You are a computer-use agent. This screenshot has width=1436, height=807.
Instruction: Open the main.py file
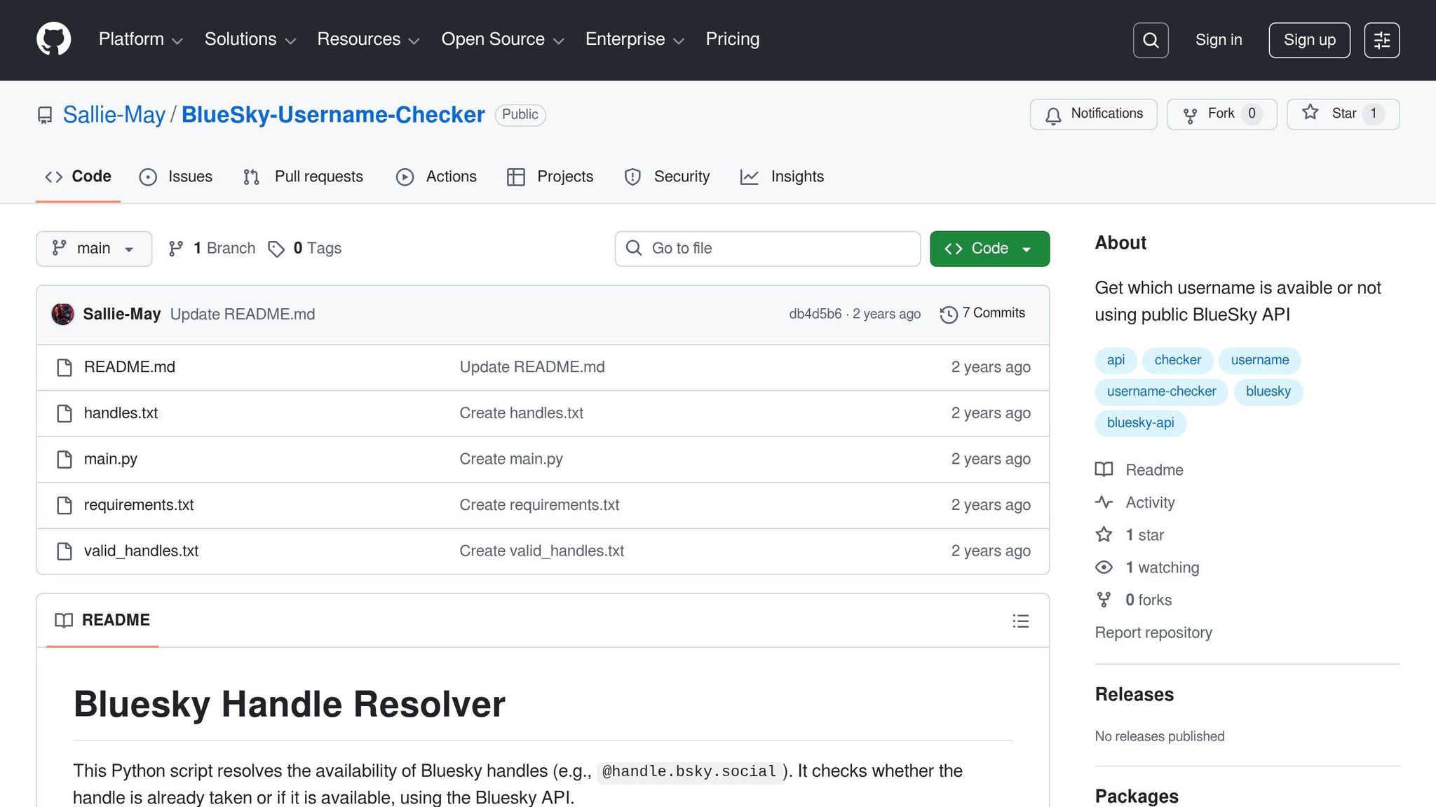pyautogui.click(x=110, y=459)
